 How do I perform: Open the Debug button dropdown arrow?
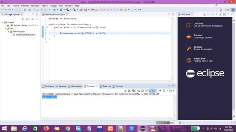58,10
